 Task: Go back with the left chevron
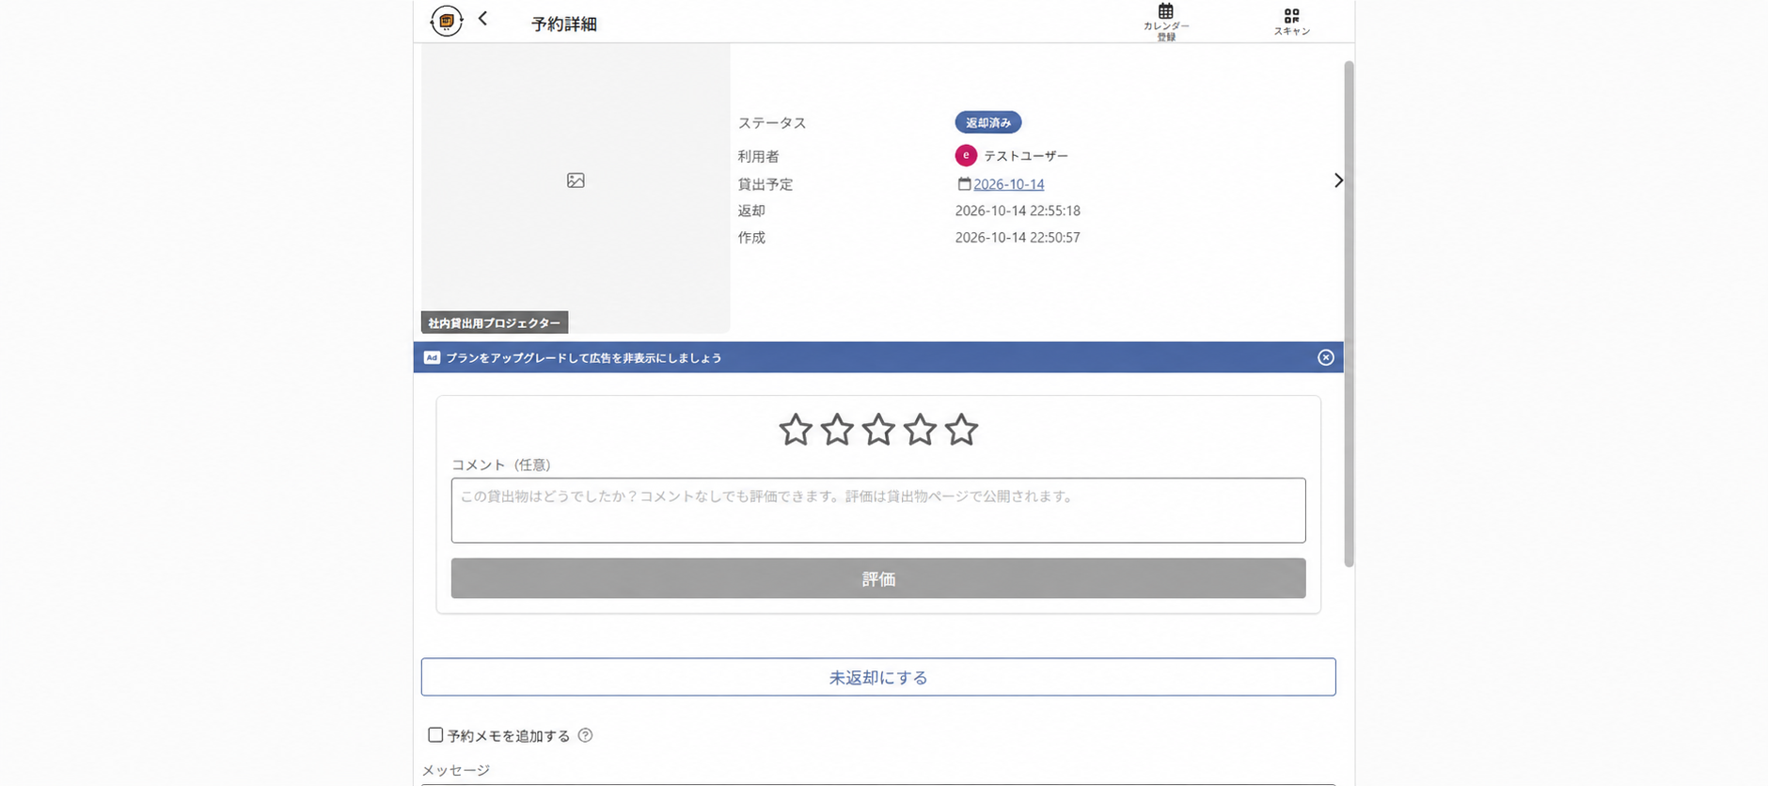[x=483, y=18]
